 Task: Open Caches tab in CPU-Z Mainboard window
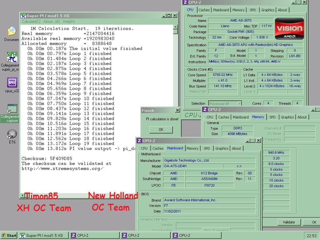[158, 148]
